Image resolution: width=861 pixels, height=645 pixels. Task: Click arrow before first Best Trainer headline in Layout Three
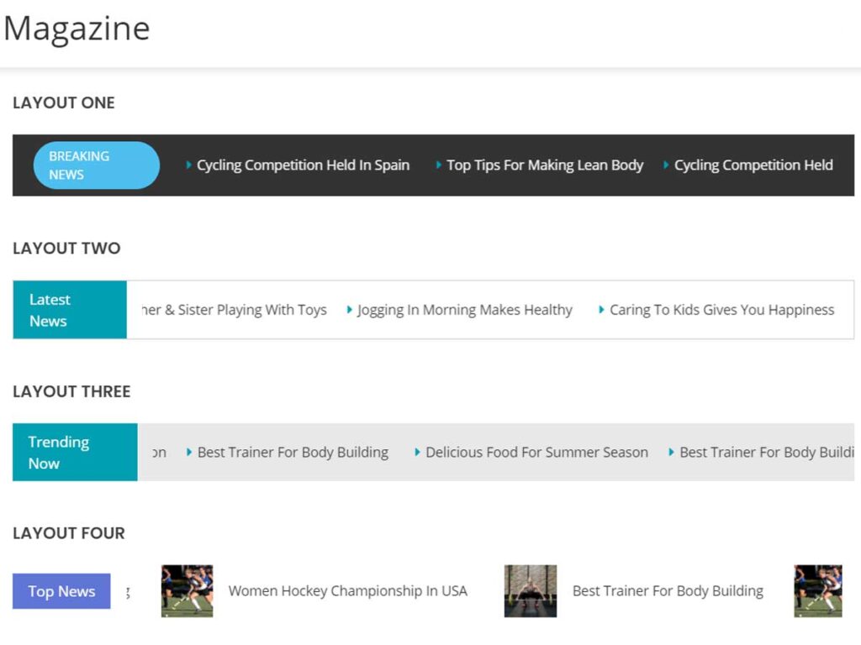point(190,452)
